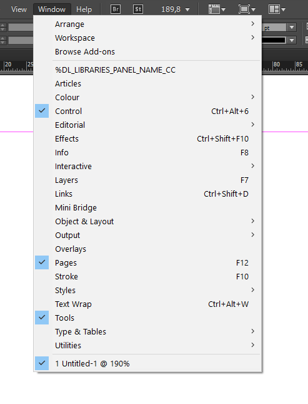The width and height of the screenshot is (308, 404).
Task: Expand the Workspace submenu
Action: (147, 38)
